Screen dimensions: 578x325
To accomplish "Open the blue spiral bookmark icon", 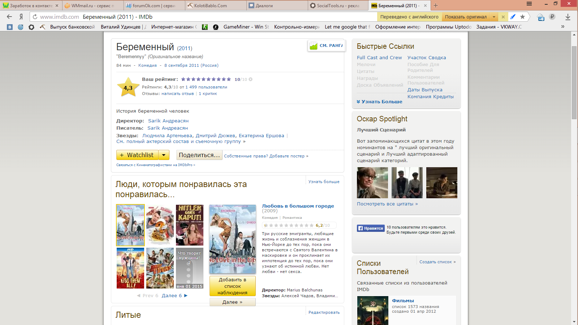I will click(21, 27).
